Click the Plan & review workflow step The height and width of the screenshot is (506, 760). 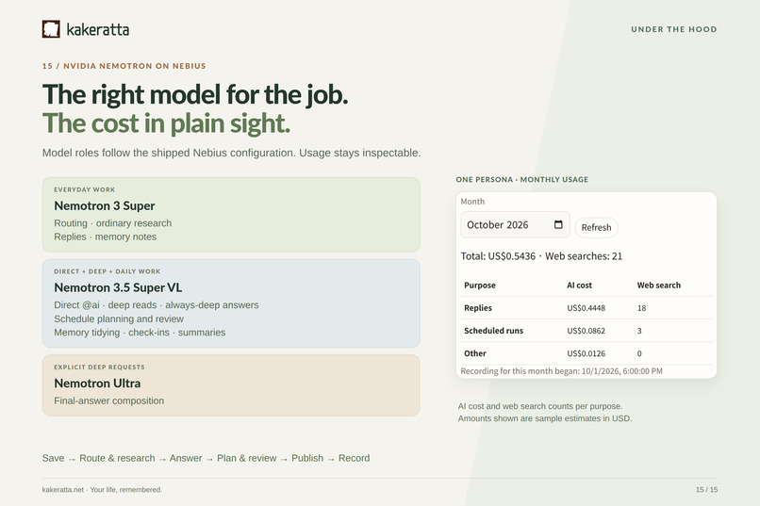[x=247, y=458]
